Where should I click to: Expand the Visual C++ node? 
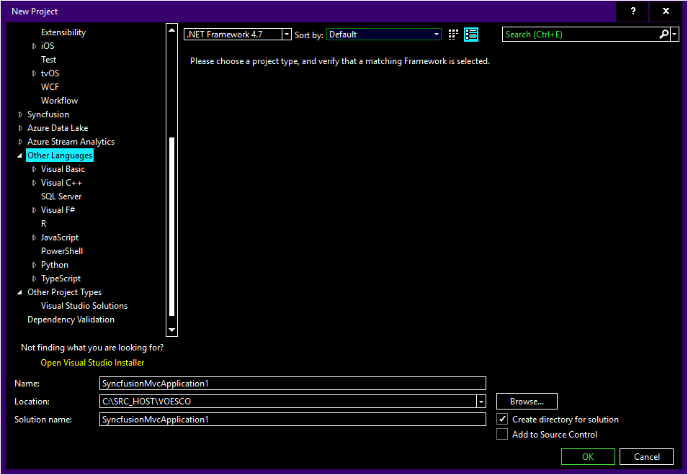click(x=35, y=182)
